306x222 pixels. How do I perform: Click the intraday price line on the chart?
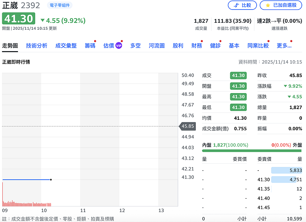[x=27, y=179]
